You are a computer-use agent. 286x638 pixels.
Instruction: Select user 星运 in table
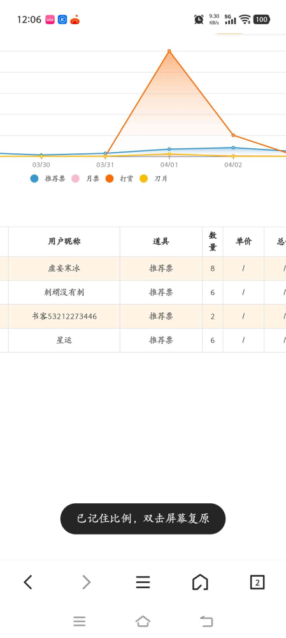[64, 340]
